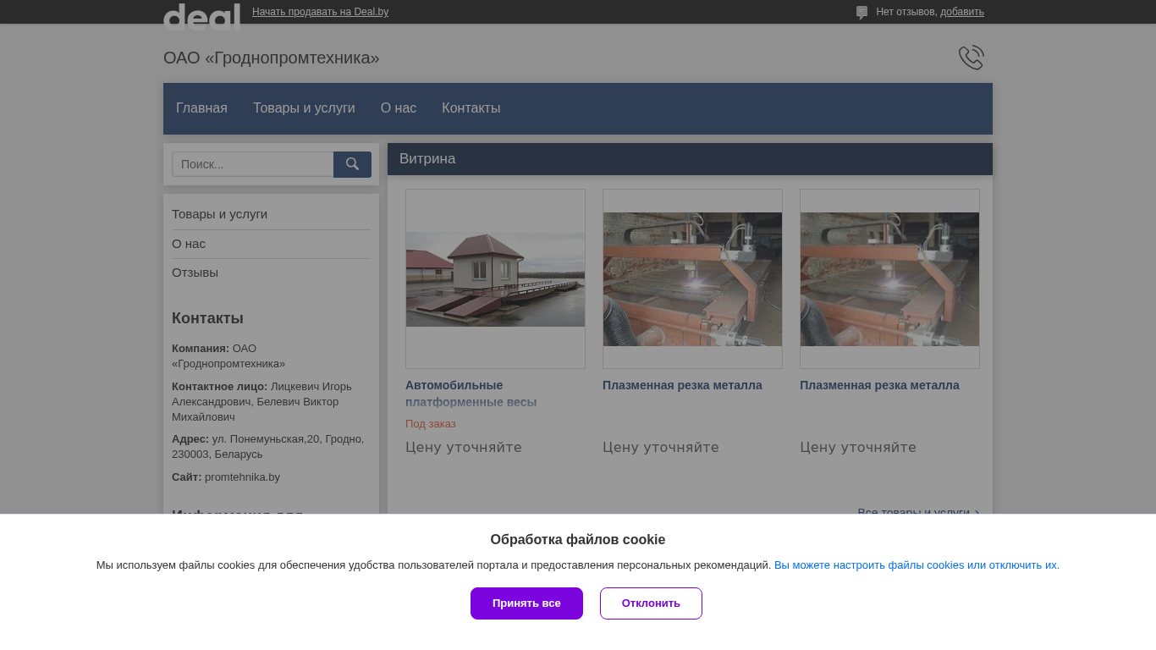Click the magnifier search button
The width and height of the screenshot is (1156, 650).
(x=352, y=164)
